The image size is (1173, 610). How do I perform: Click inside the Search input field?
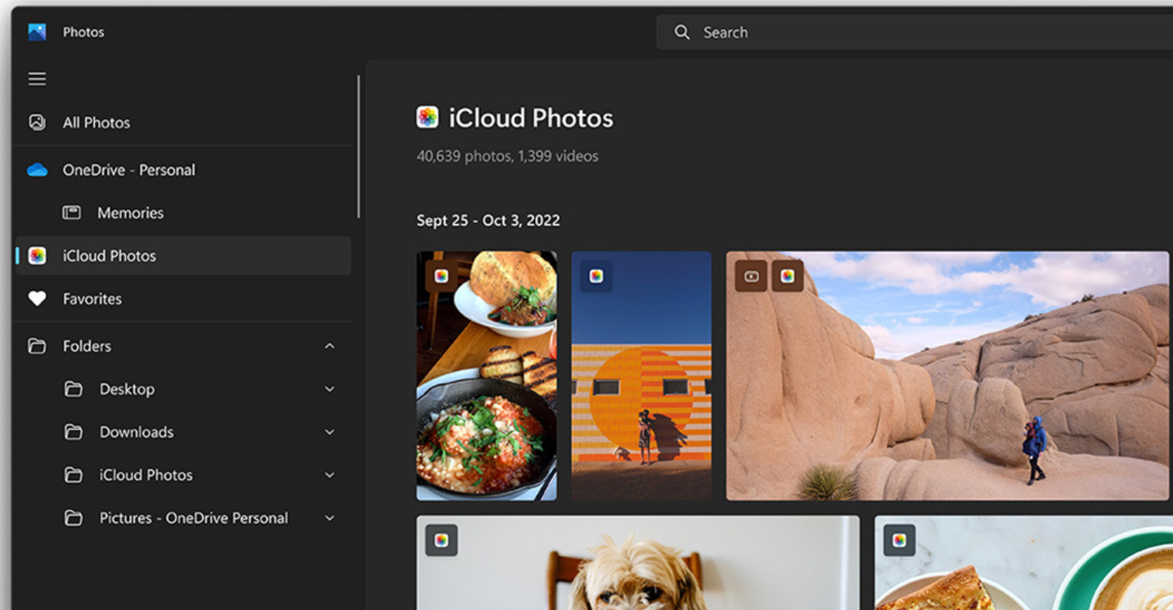point(909,33)
